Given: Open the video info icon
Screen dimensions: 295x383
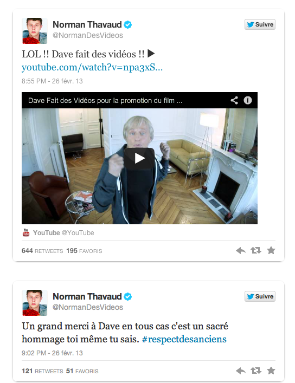Looking at the screenshot, I should (247, 100).
